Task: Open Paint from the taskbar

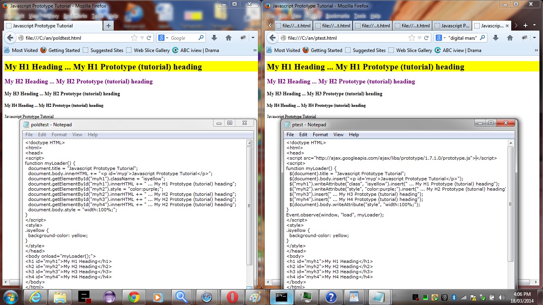Action: pyautogui.click(x=255, y=297)
